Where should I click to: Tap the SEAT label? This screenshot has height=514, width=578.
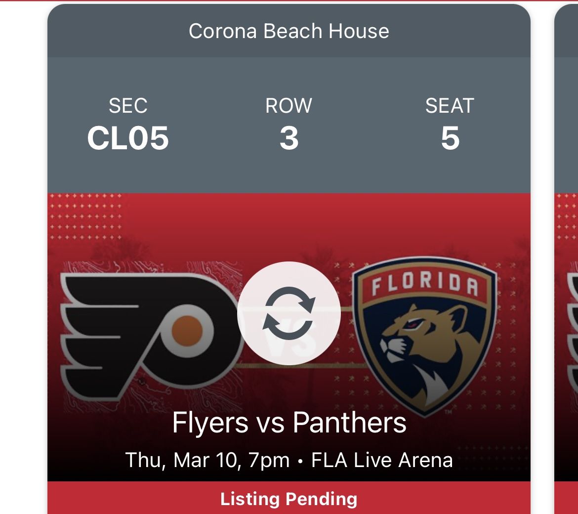pyautogui.click(x=450, y=105)
